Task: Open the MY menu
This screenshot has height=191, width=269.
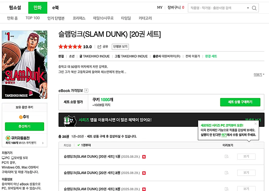Action: click(x=160, y=8)
